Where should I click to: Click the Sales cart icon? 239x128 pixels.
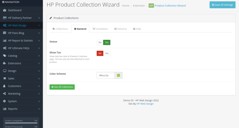tap(4, 78)
